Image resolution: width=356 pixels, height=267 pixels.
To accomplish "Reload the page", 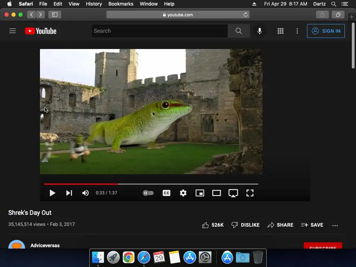I will 245,15.
